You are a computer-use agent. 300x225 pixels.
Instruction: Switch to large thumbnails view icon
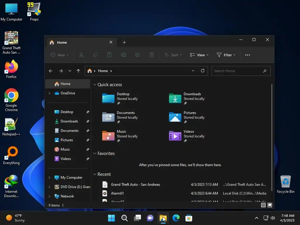point(270,205)
